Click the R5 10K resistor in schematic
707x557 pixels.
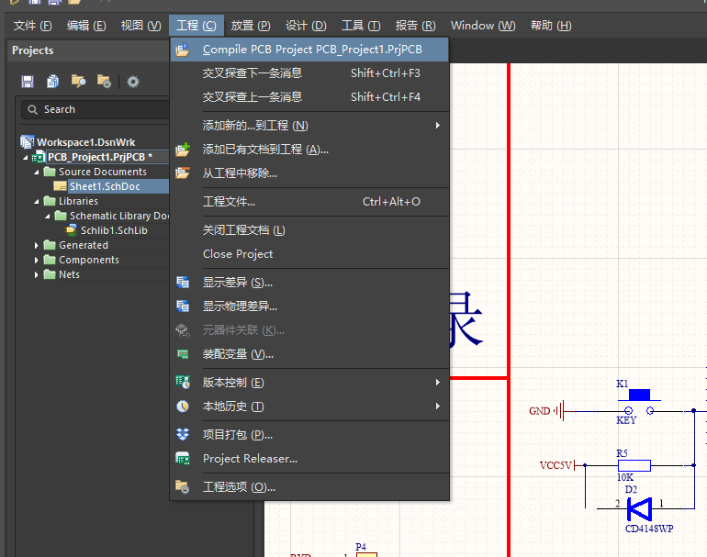click(x=634, y=465)
